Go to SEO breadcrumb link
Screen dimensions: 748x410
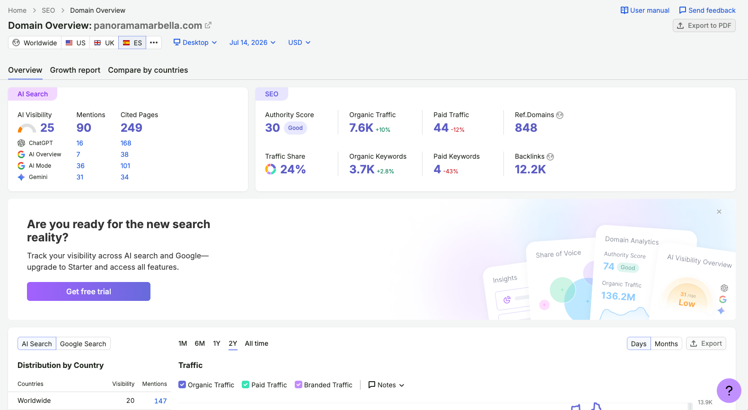(48, 10)
